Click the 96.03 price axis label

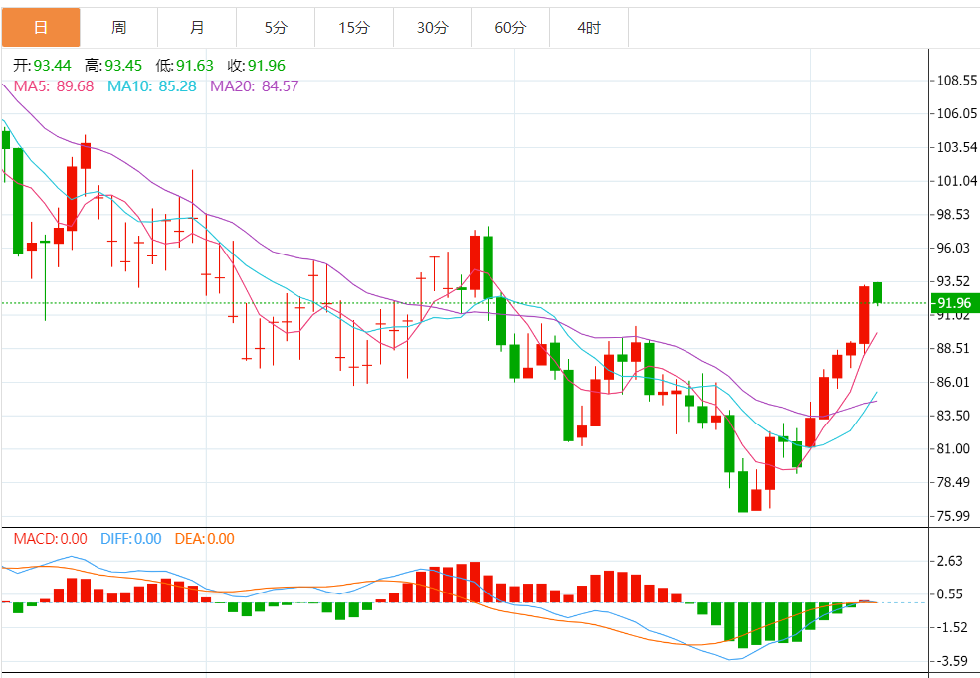coord(953,248)
